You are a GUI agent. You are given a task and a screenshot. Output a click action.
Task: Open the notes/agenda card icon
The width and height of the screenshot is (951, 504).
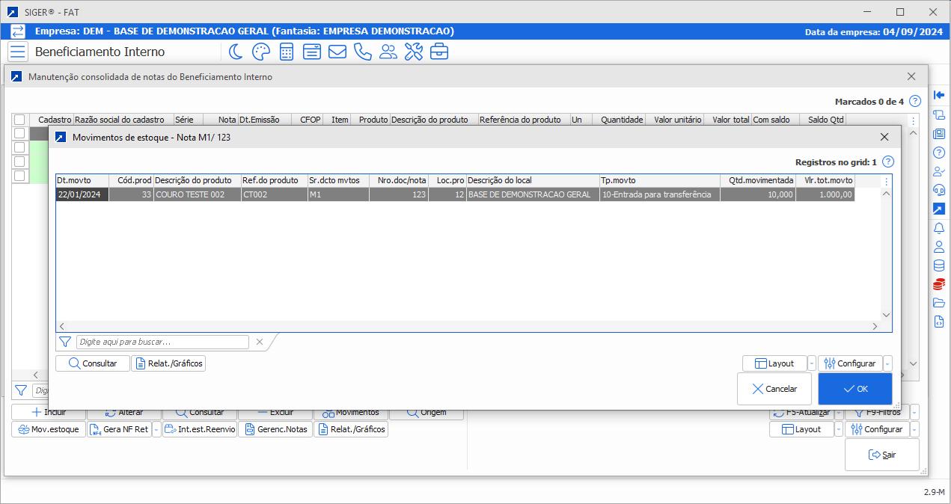(x=311, y=52)
